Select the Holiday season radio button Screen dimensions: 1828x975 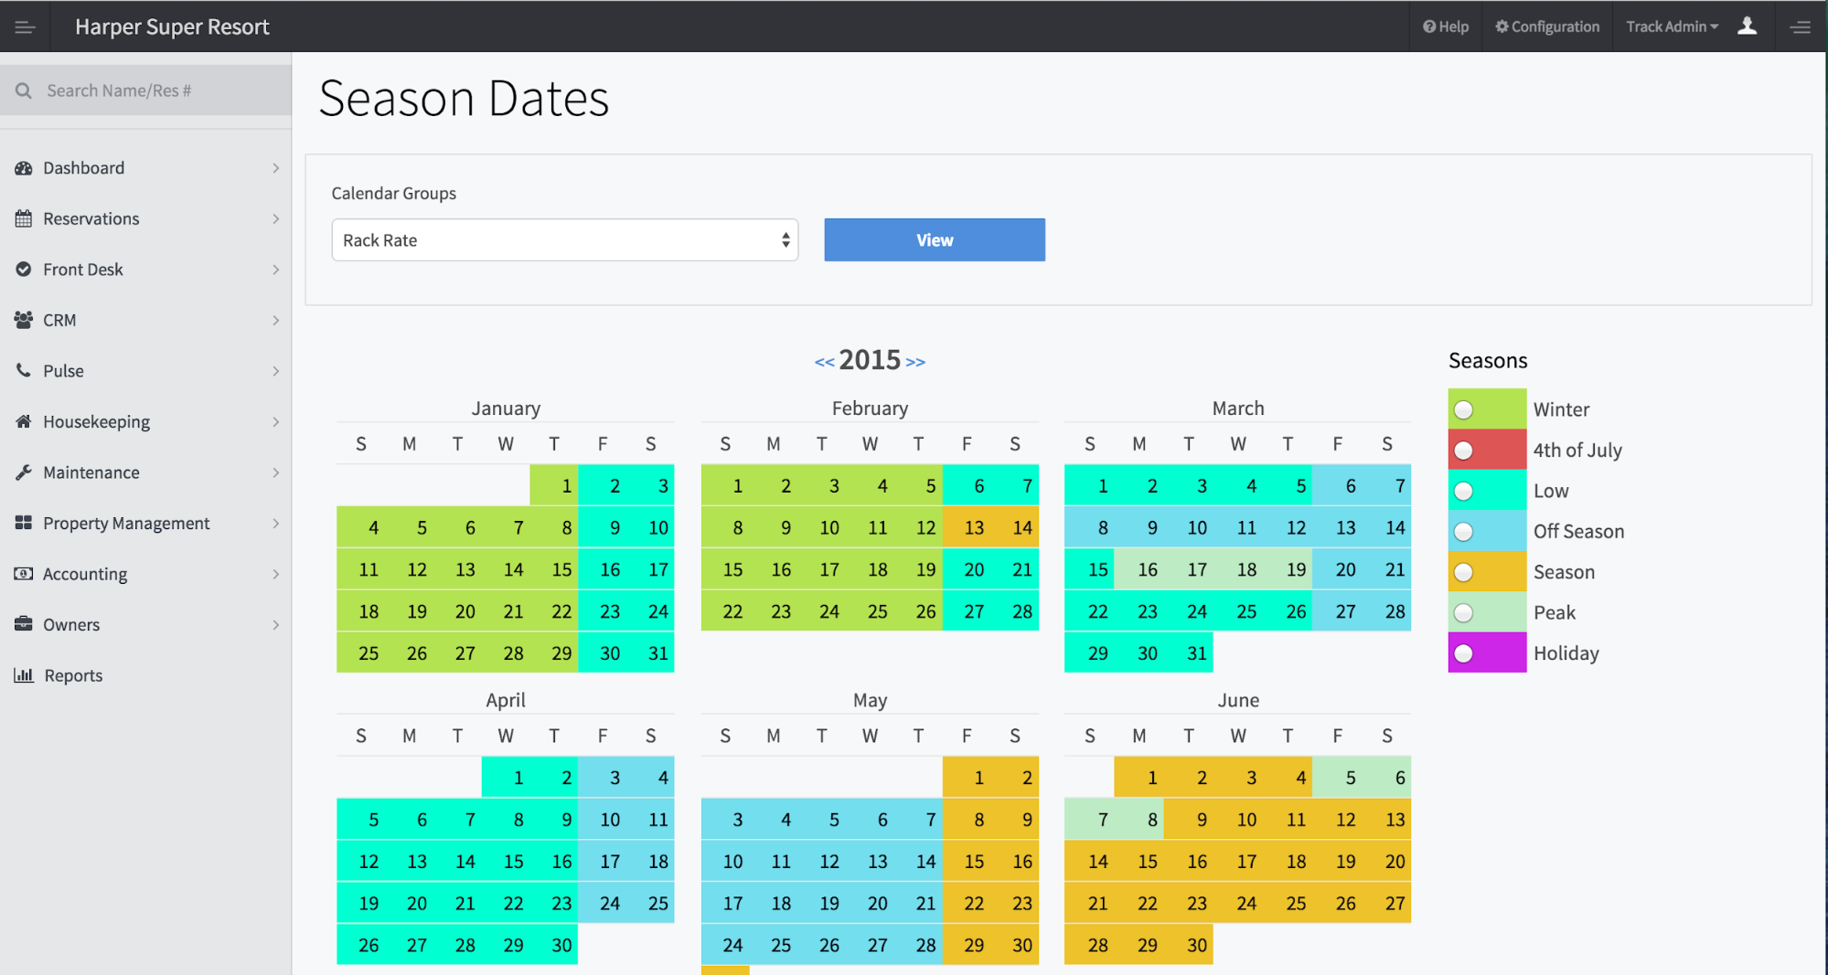point(1463,653)
